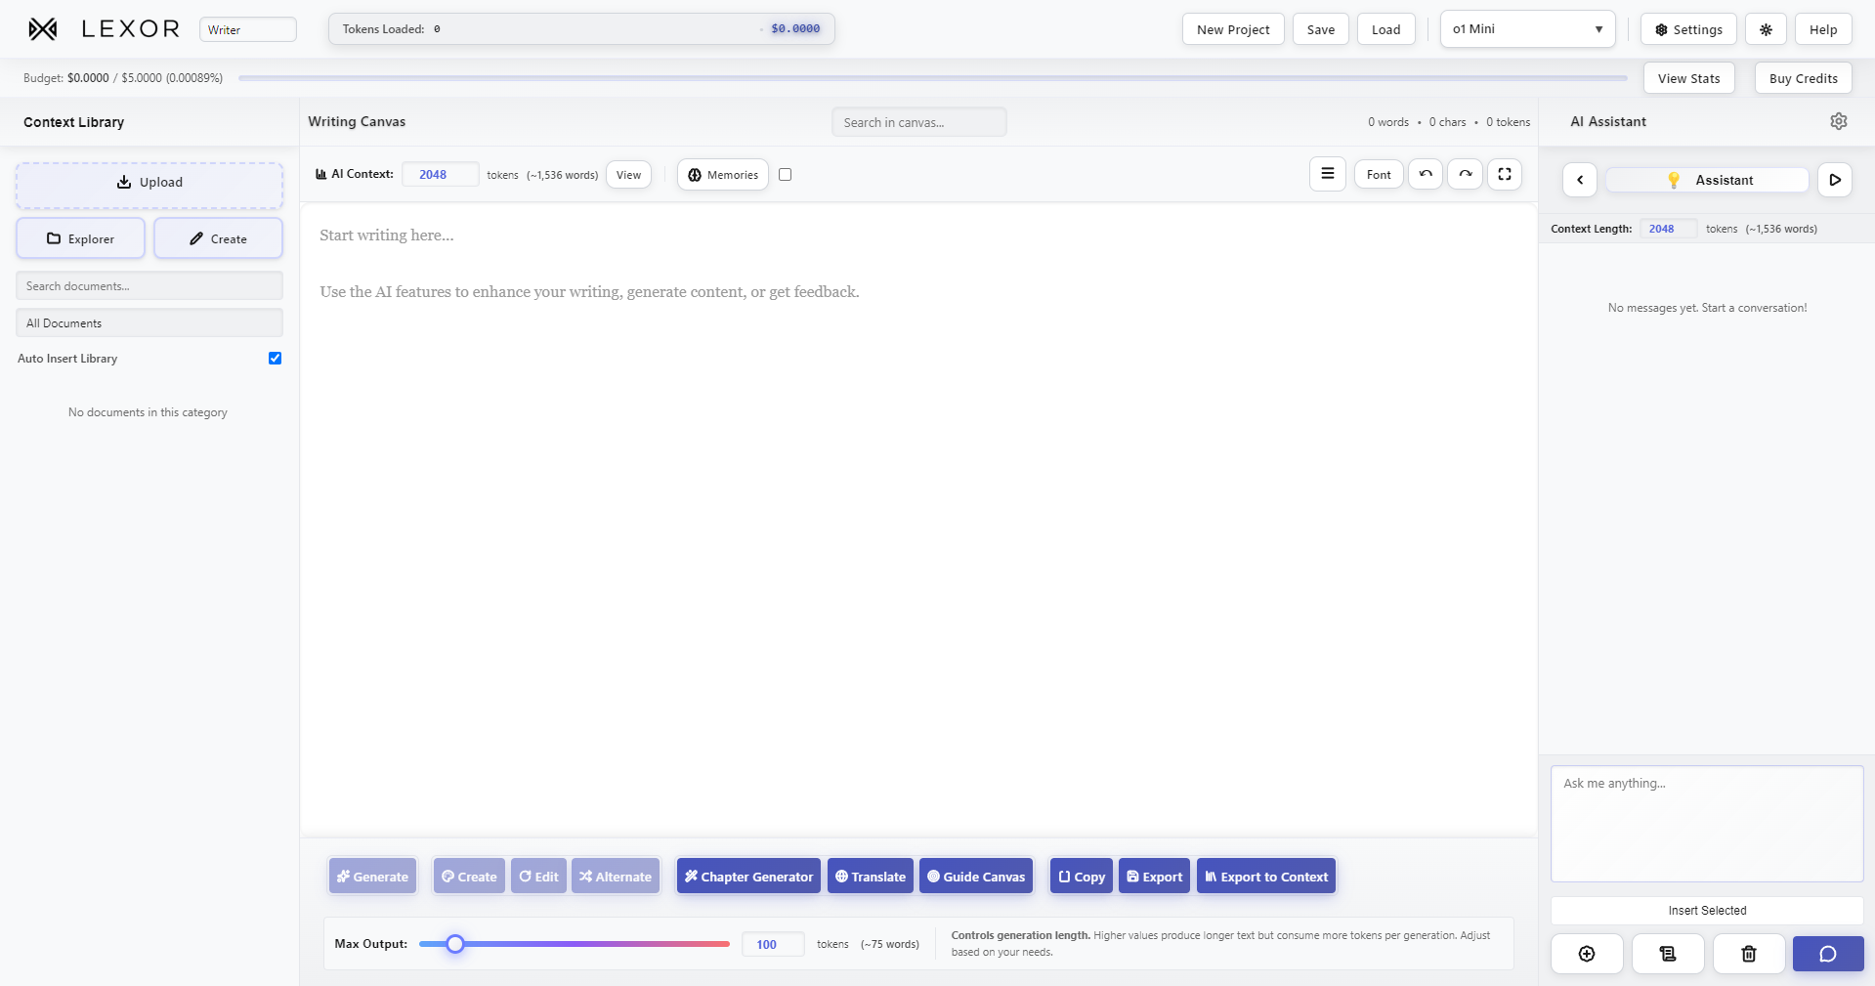This screenshot has width=1875, height=986.
Task: Click View Stats
Action: click(1687, 77)
